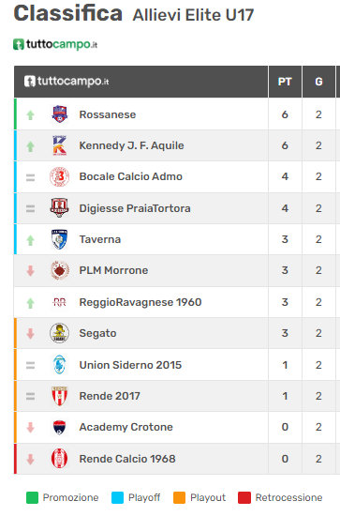Viewport: 340px width, 516px height.
Task: Open the Academy Crotone team link
Action: [126, 427]
